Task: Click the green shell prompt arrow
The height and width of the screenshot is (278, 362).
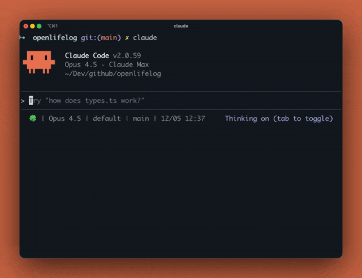Action: pos(23,37)
